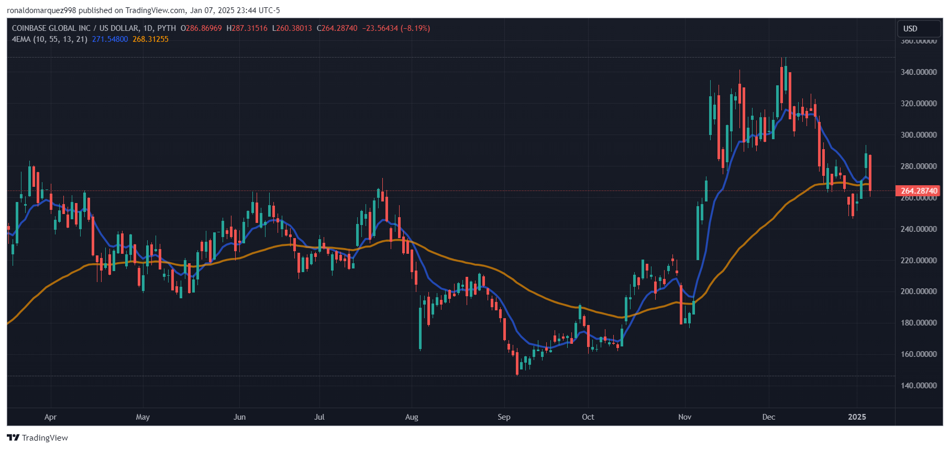Click the high value H287.31516
Image resolution: width=950 pixels, height=449 pixels.
pos(247,28)
